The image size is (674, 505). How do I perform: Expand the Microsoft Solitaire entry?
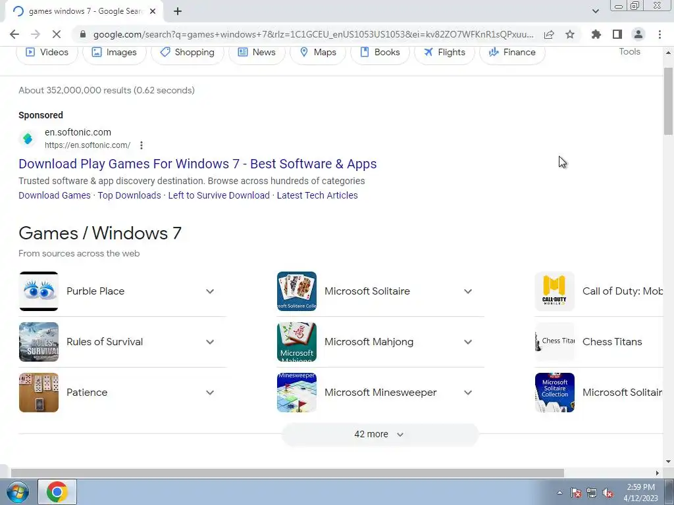coord(468,291)
